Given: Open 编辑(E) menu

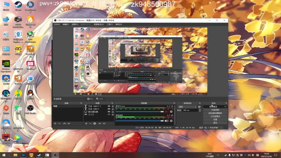Looking at the screenshot, I should point(66,24).
